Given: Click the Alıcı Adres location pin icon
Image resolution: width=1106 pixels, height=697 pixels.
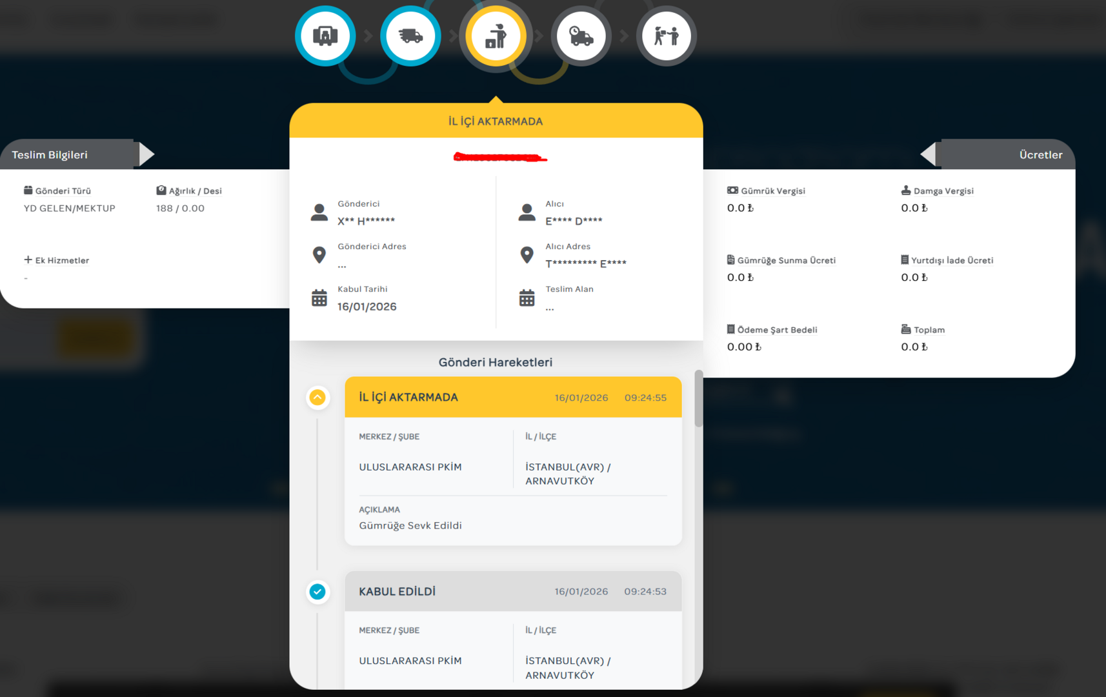Looking at the screenshot, I should tap(527, 255).
